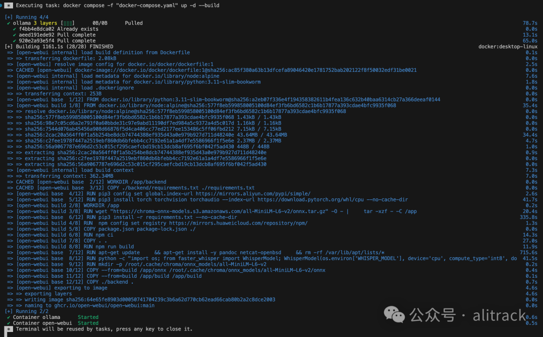543x337 pixels.
Task: Click the asterisk icon beside "Terminal will be reused"
Action: (9, 329)
